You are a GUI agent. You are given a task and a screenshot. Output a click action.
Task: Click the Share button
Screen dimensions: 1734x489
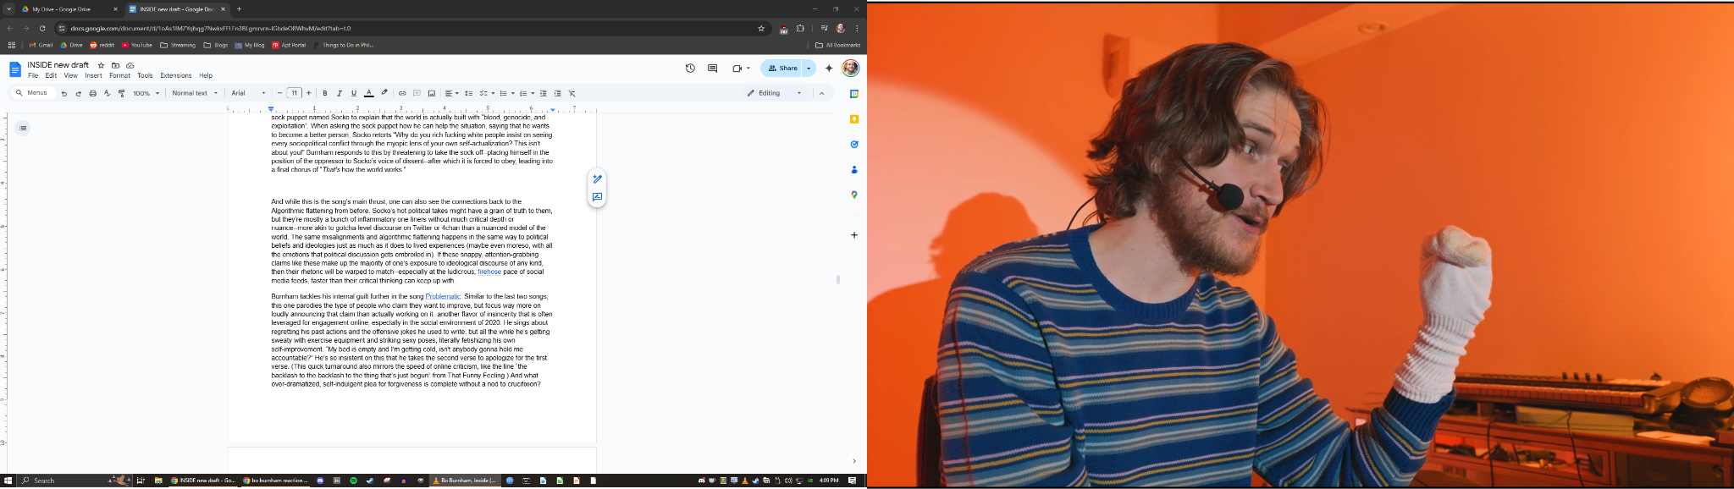pos(781,69)
